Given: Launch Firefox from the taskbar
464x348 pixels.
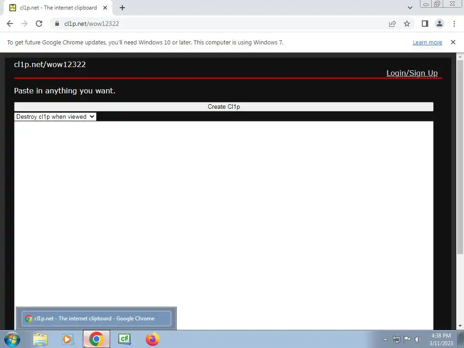Looking at the screenshot, I should pyautogui.click(x=153, y=339).
